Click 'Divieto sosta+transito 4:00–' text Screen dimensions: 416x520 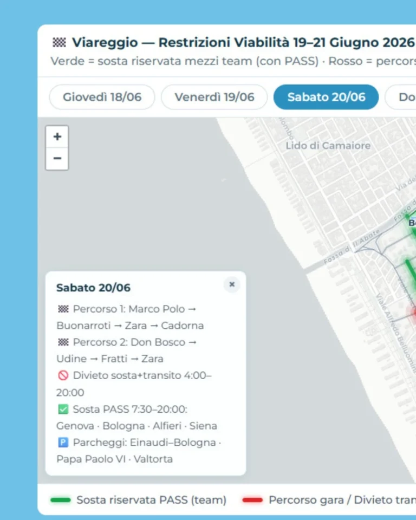142,375
